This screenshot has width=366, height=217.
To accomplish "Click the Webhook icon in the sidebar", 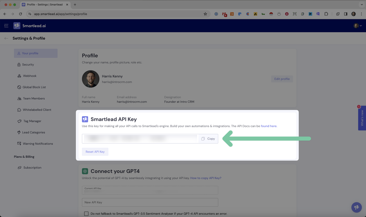I will (19, 76).
